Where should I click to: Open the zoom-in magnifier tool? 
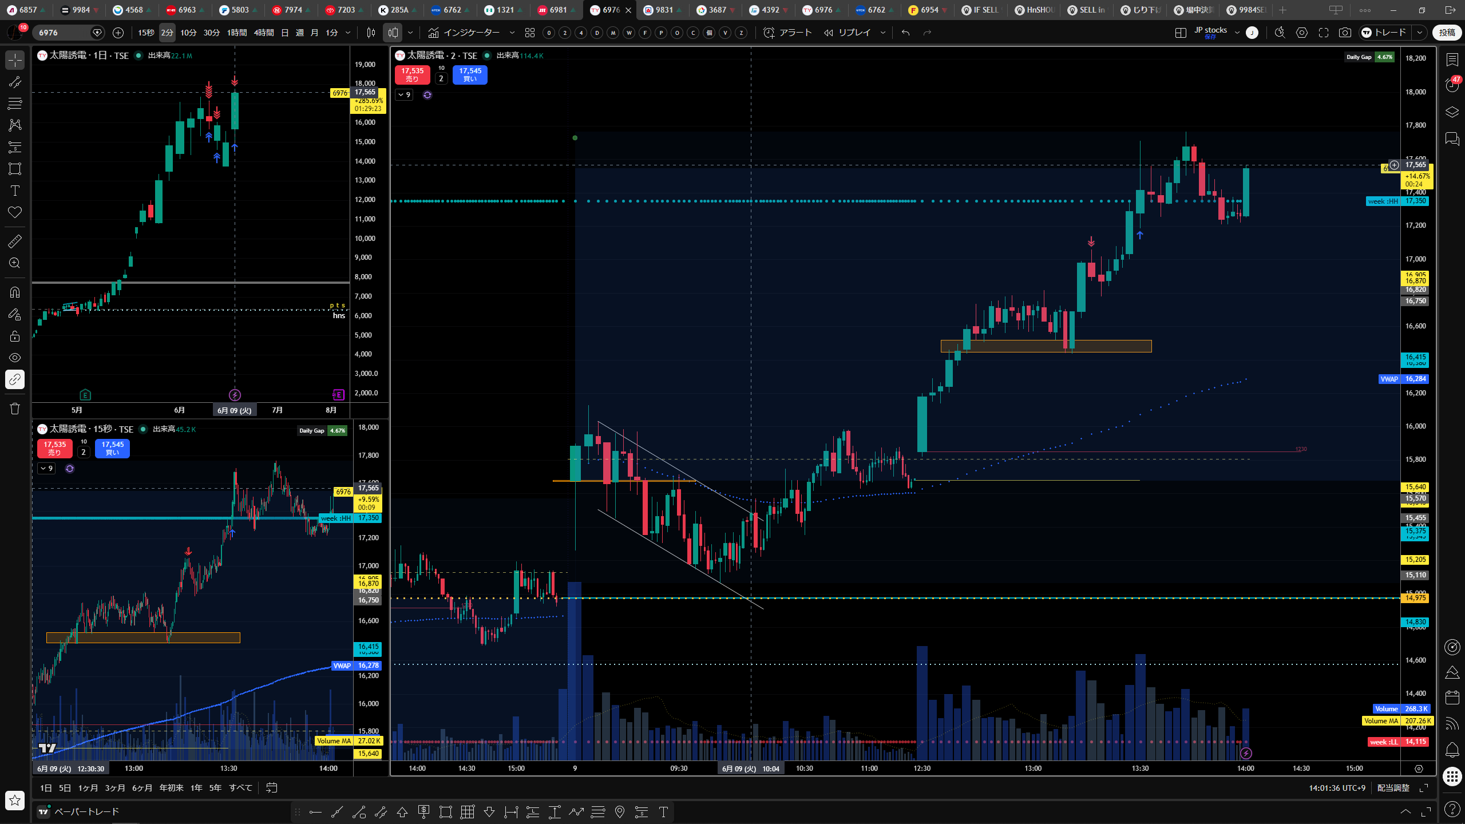[x=15, y=263]
